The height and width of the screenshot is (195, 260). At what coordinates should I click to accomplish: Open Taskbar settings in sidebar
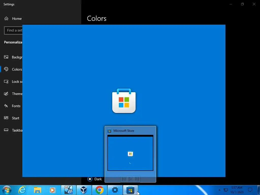pos(13,130)
